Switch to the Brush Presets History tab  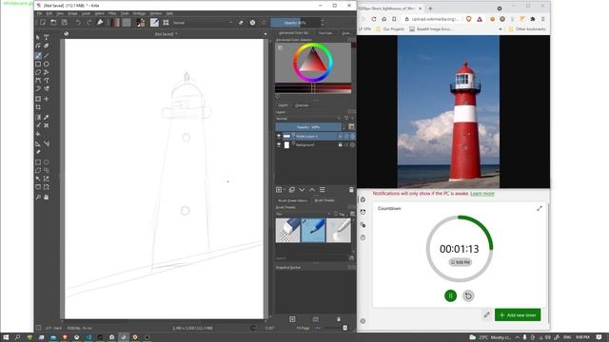click(293, 200)
